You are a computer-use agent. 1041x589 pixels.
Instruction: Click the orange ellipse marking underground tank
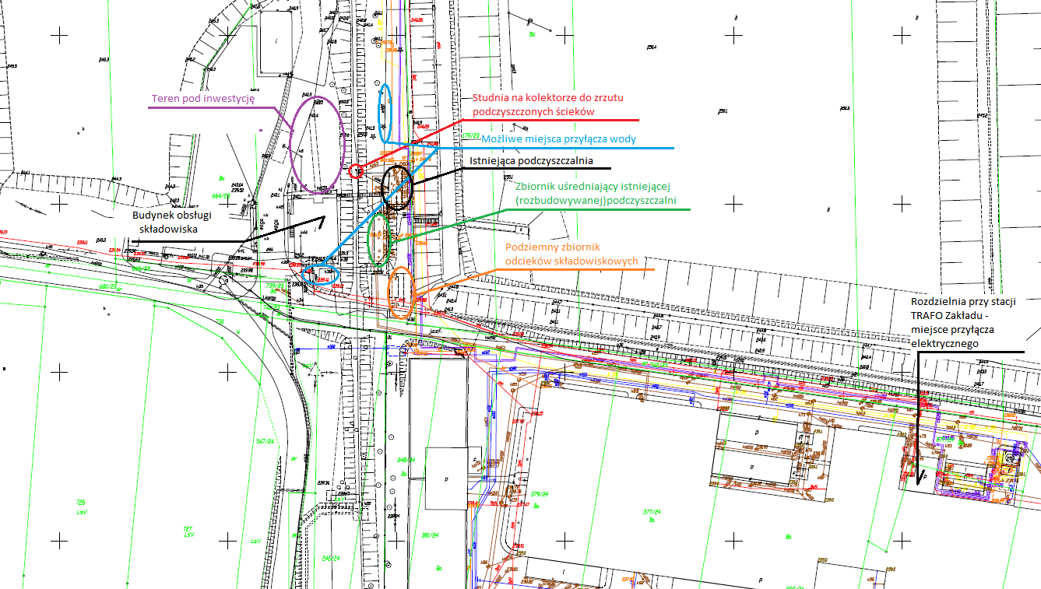tap(400, 293)
